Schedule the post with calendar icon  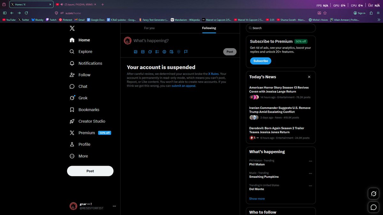click(171, 52)
